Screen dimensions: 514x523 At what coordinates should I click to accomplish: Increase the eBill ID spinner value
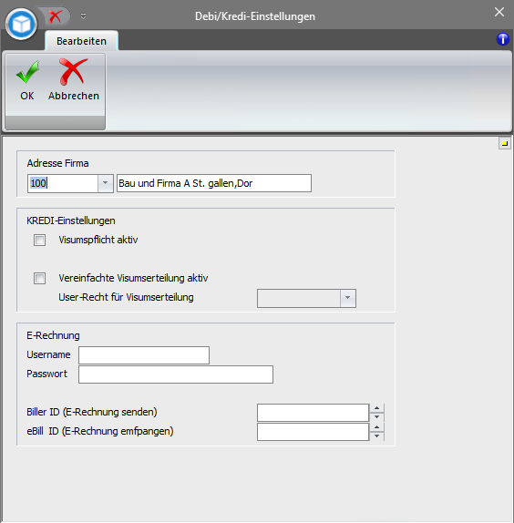(377, 427)
